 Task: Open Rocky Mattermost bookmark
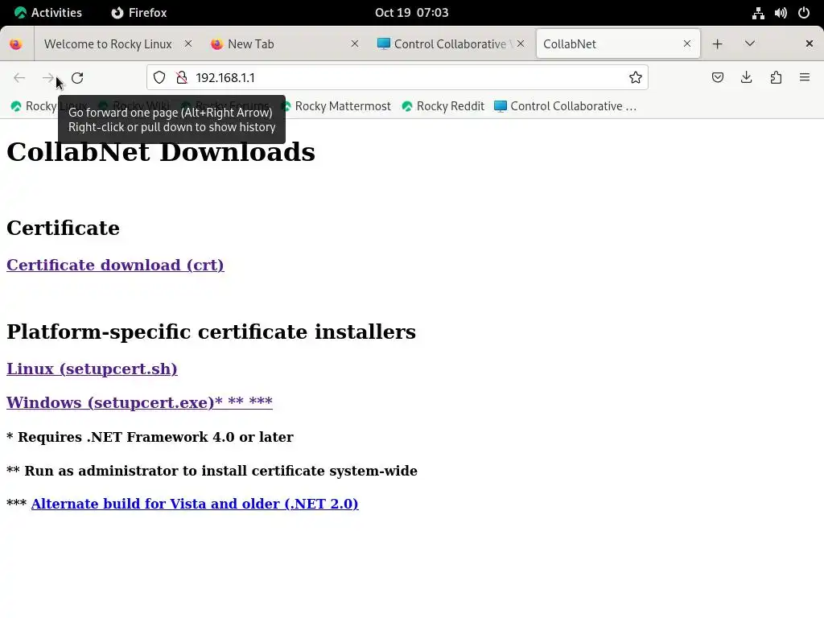pos(336,106)
